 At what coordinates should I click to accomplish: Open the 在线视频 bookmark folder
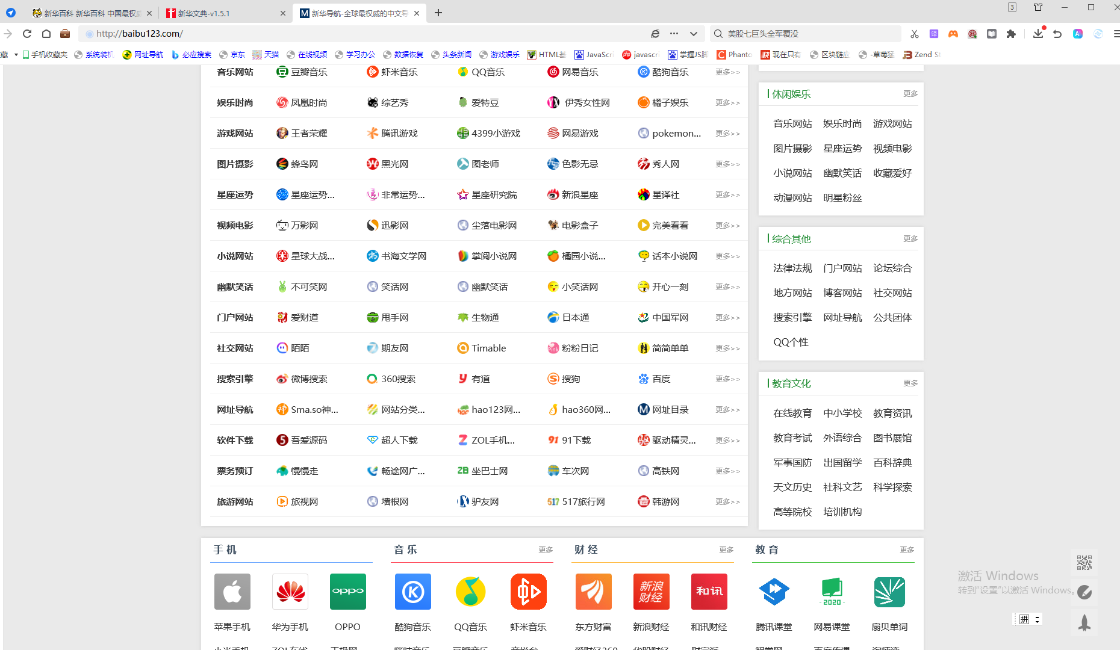[x=306, y=55]
